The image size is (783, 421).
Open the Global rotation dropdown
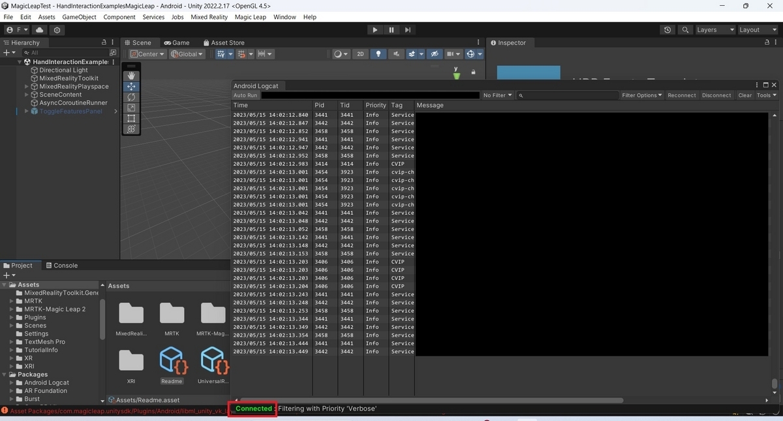click(x=187, y=54)
